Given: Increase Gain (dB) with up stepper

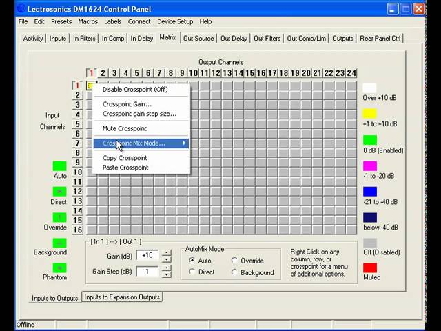Looking at the screenshot, I should tap(167, 252).
